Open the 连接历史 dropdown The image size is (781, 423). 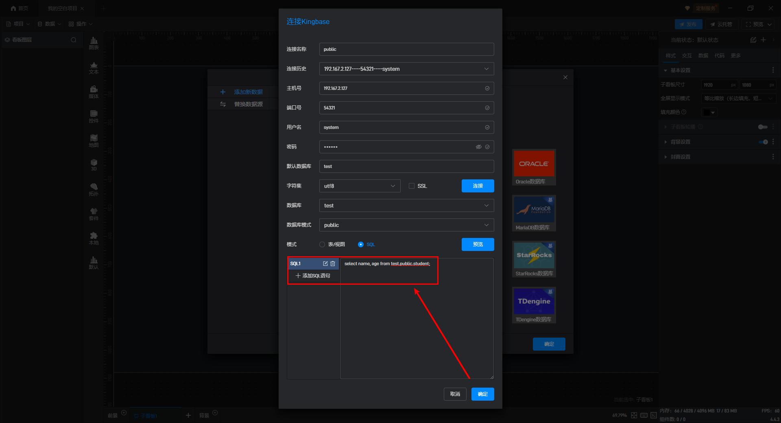tap(406, 69)
